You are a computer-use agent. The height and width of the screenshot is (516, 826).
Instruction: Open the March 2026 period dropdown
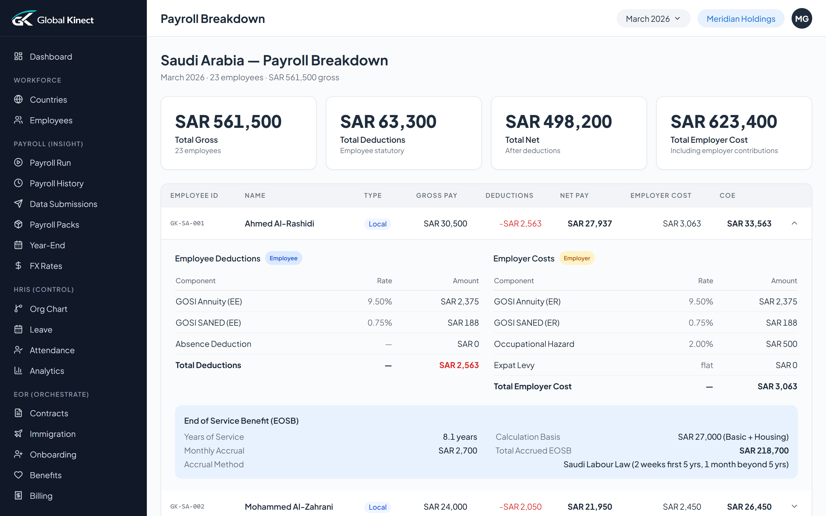(652, 18)
